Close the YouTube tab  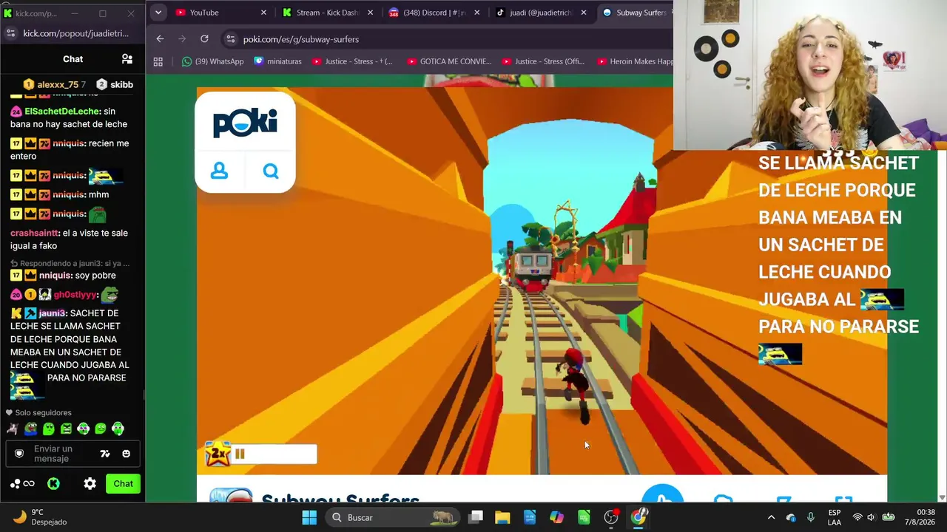264,13
